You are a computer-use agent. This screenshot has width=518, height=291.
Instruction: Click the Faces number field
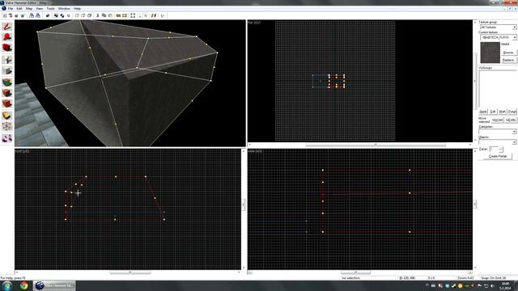[x=494, y=150]
